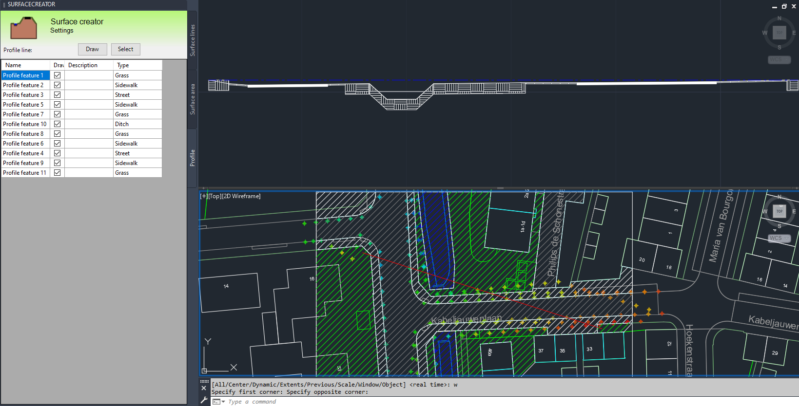
Task: Click the Type a command input field
Action: tap(512, 402)
